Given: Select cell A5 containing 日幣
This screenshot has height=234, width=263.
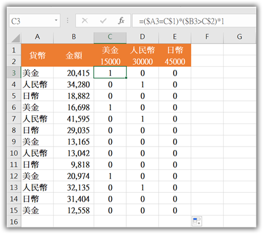Looking at the screenshot, I should pos(37,96).
